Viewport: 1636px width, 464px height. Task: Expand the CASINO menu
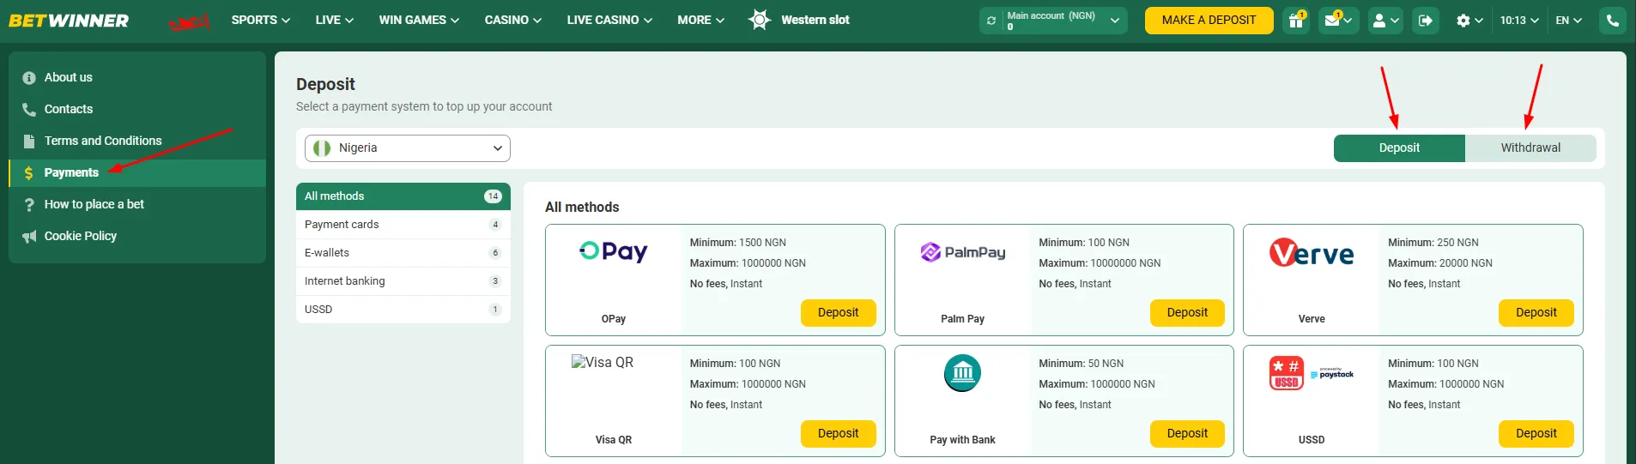[x=512, y=20]
